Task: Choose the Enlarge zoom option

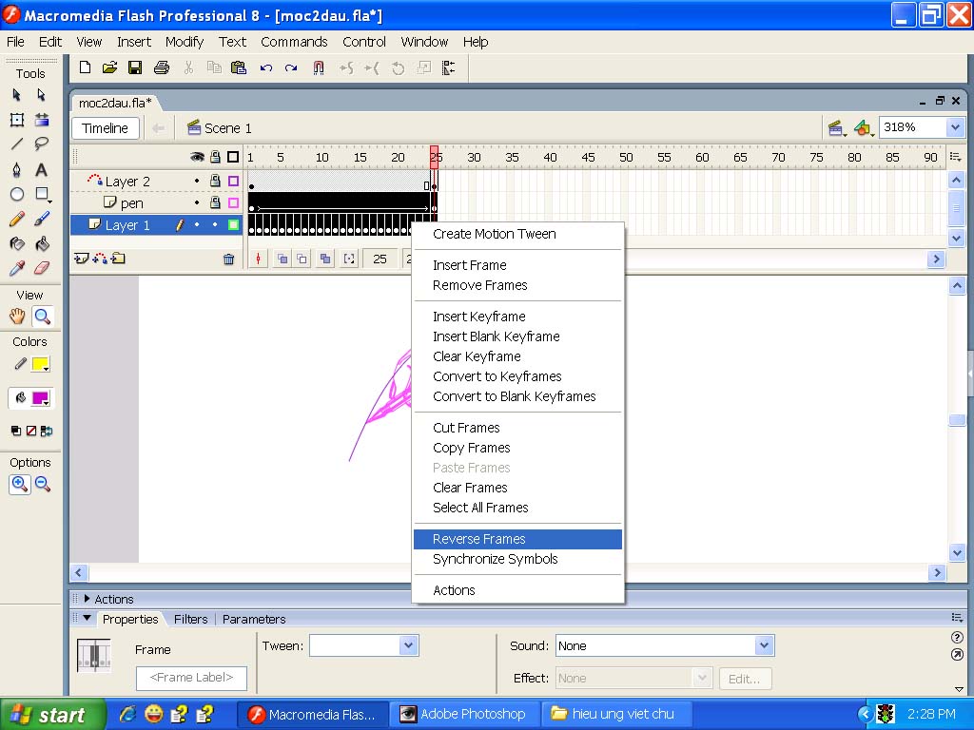Action: click(x=19, y=484)
